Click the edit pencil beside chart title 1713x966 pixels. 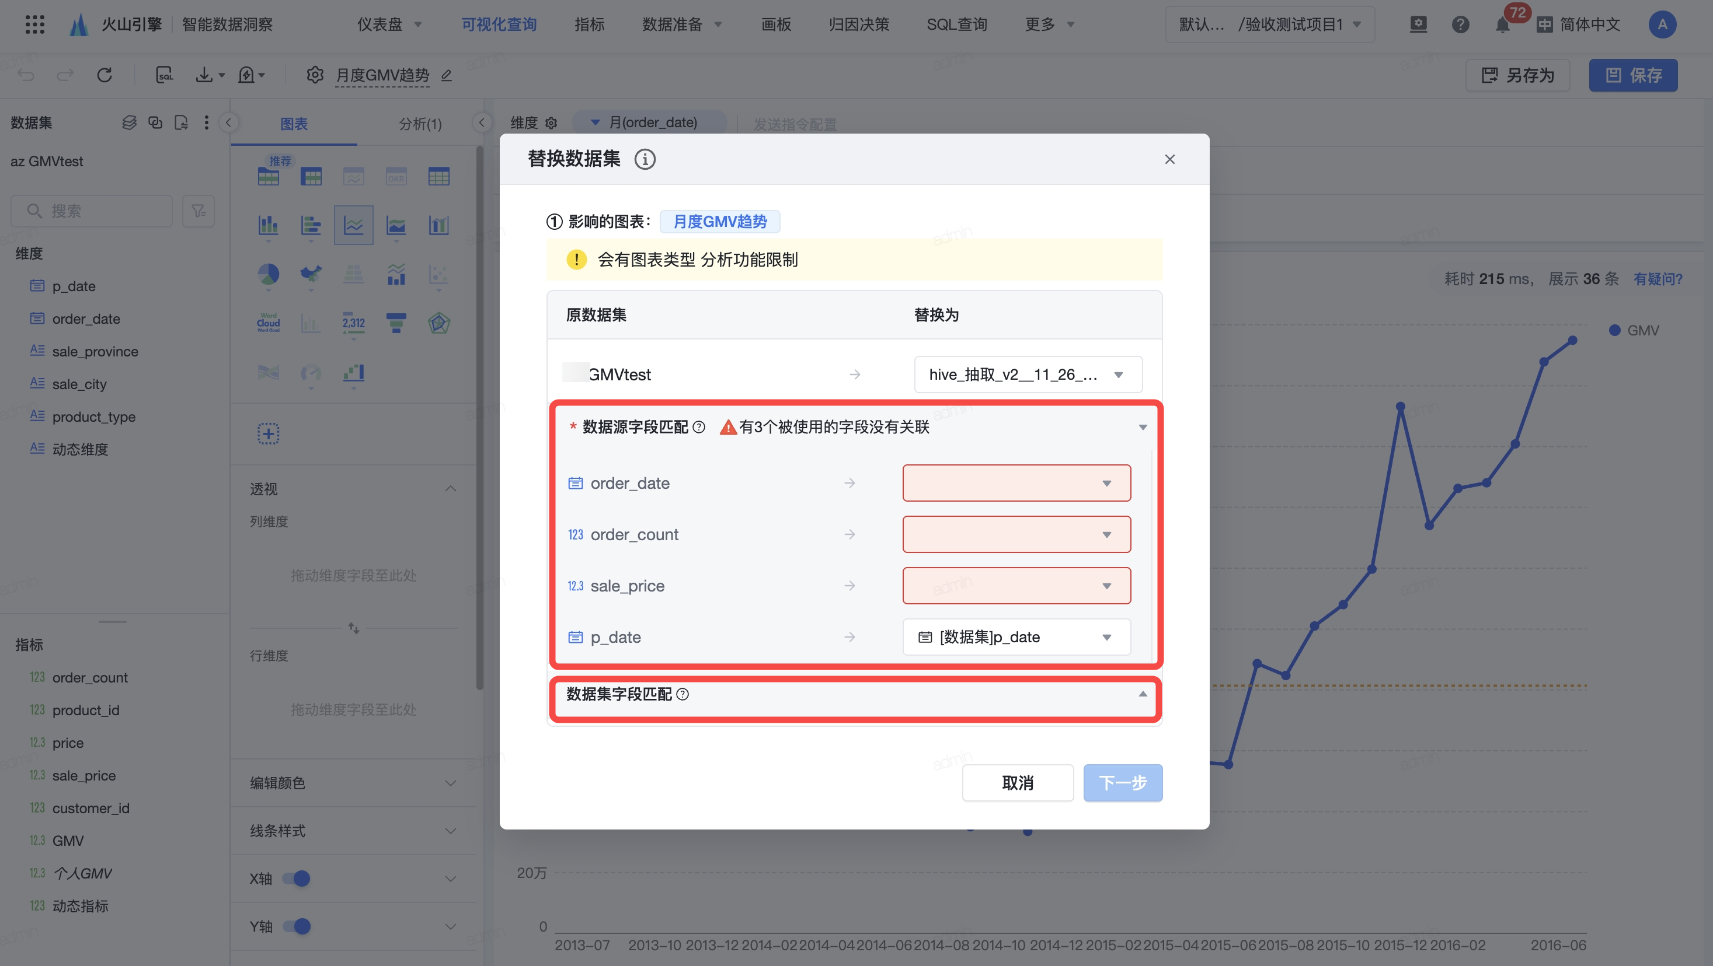click(x=447, y=76)
